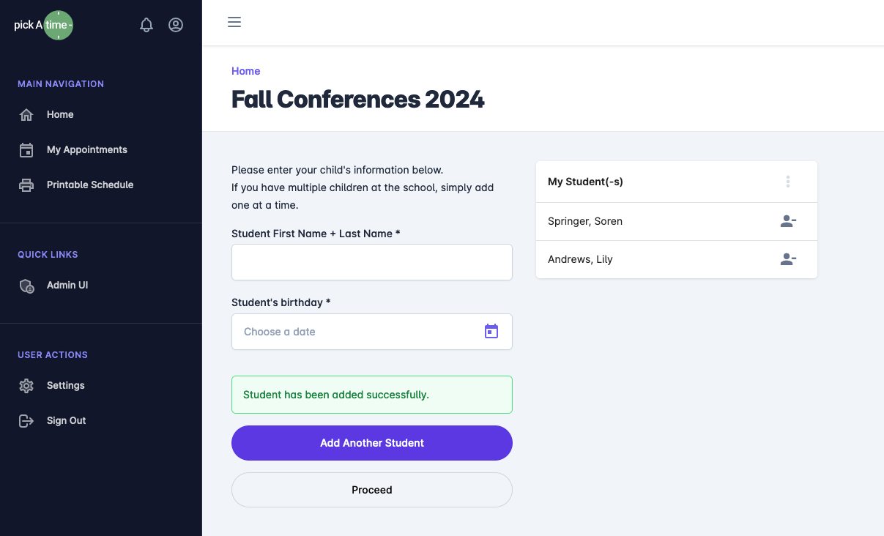Open the birthday calendar picker icon
This screenshot has height=536, width=884.
point(491,332)
